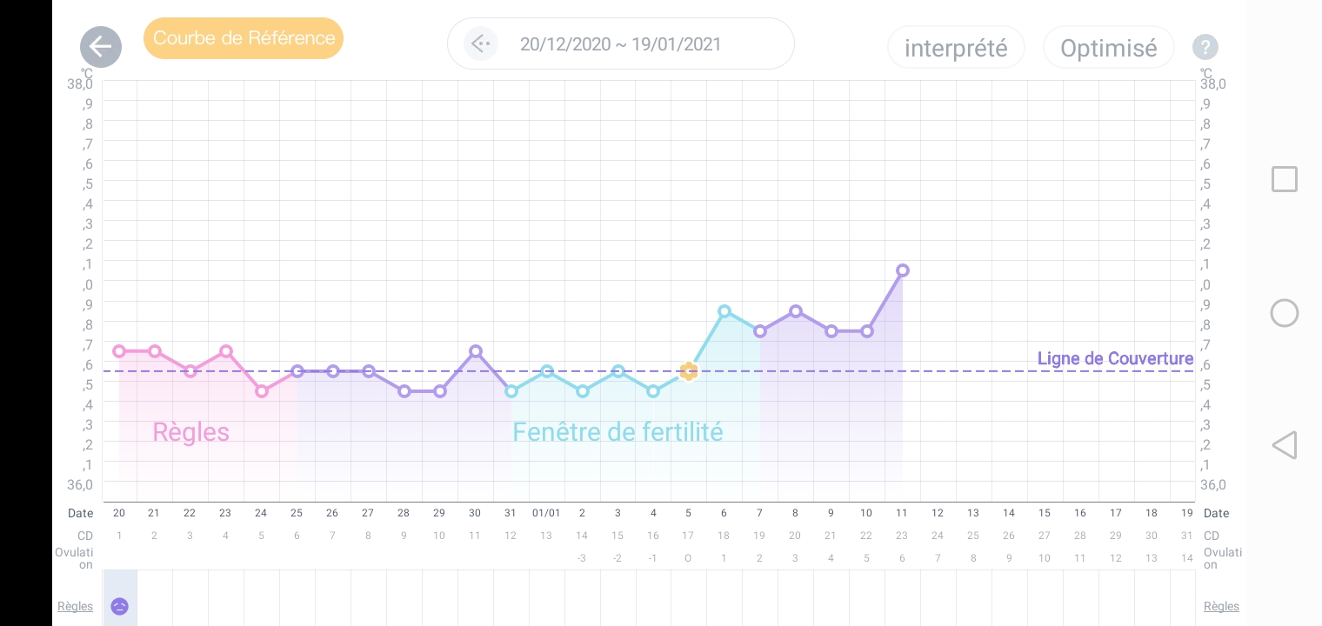The width and height of the screenshot is (1322, 626).
Task: Click ovulation offset -3 label
Action: tap(582, 558)
